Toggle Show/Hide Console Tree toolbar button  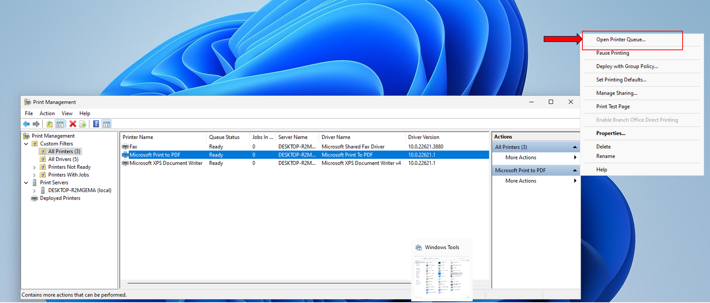pyautogui.click(x=60, y=124)
